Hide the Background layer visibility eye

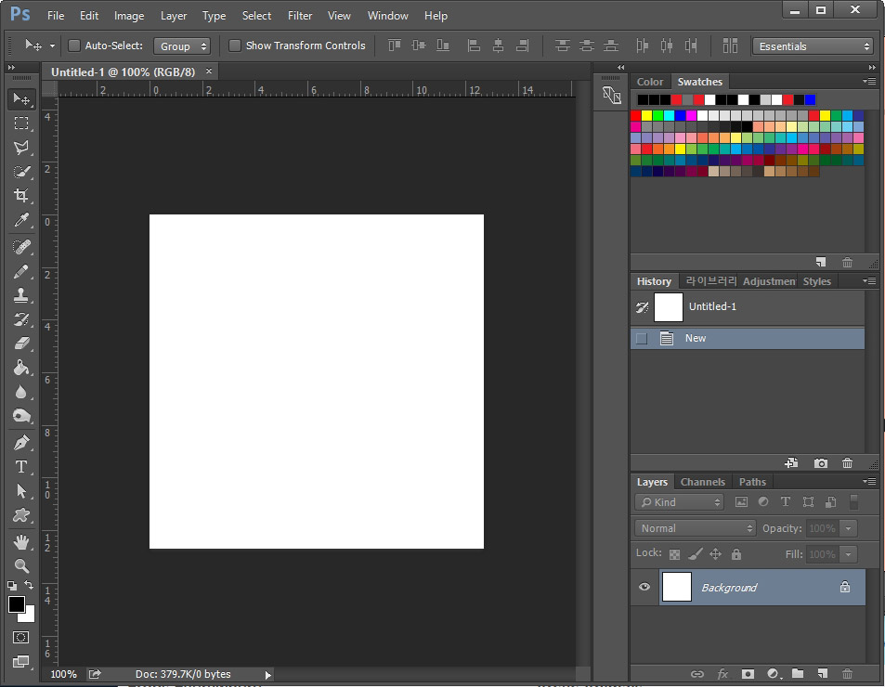[x=644, y=587]
